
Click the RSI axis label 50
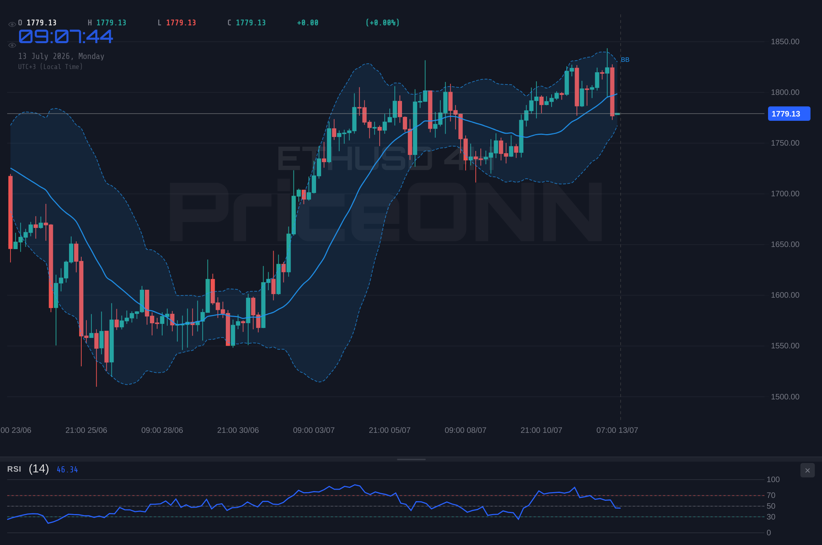click(x=771, y=506)
